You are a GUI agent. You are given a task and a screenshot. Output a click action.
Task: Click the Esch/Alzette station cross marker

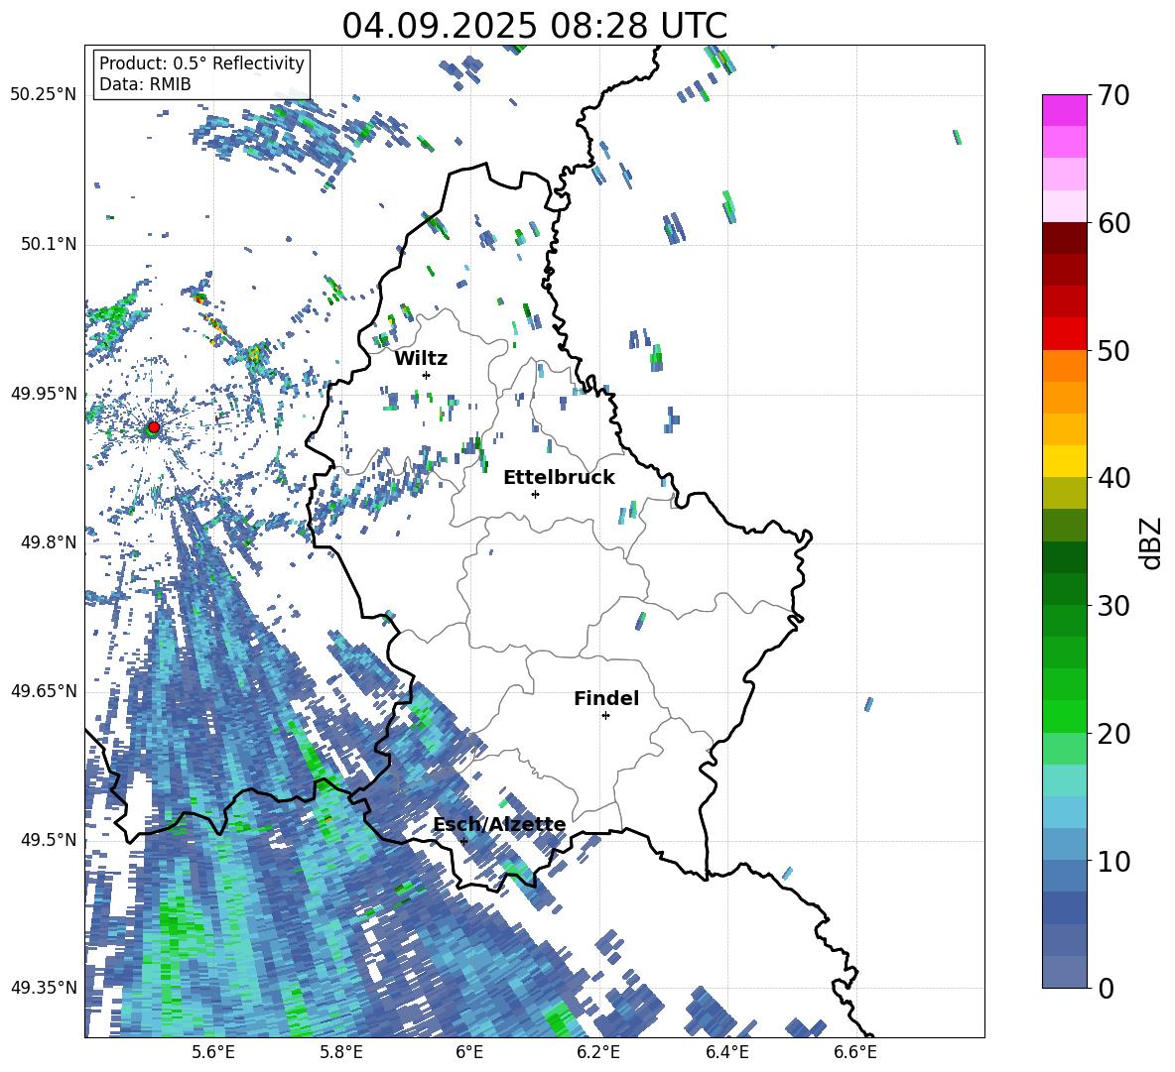click(463, 841)
